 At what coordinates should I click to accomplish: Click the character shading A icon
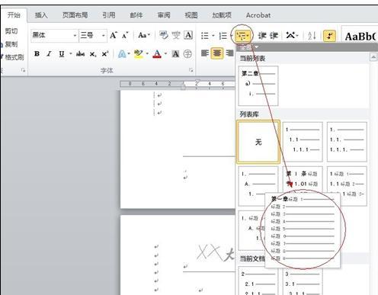pos(175,54)
